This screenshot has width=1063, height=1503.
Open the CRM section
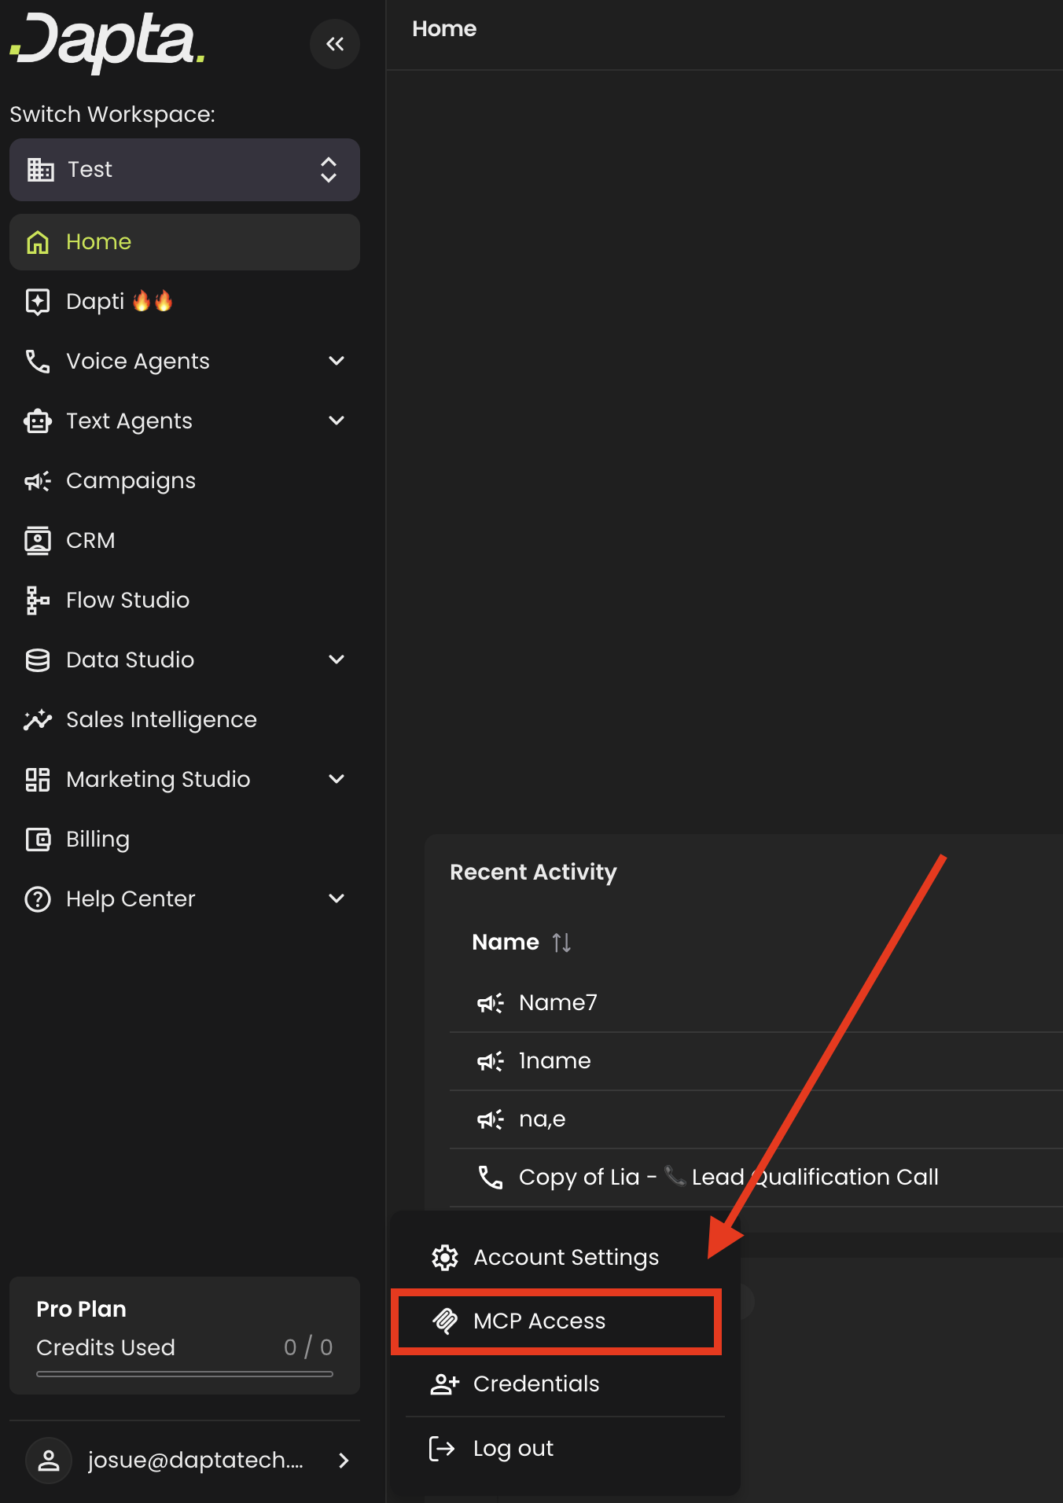tap(185, 541)
